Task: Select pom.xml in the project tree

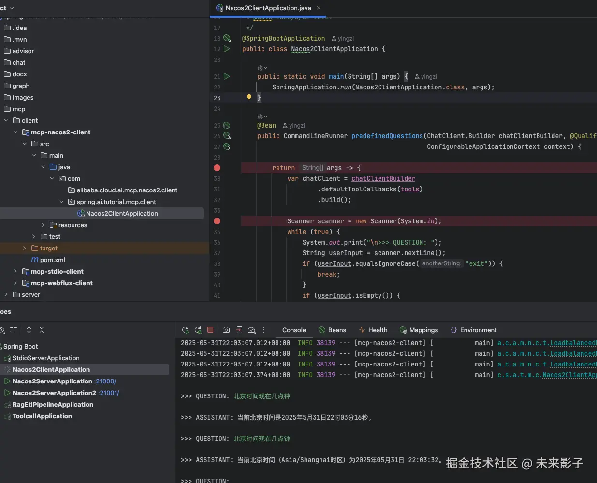Action: point(52,260)
